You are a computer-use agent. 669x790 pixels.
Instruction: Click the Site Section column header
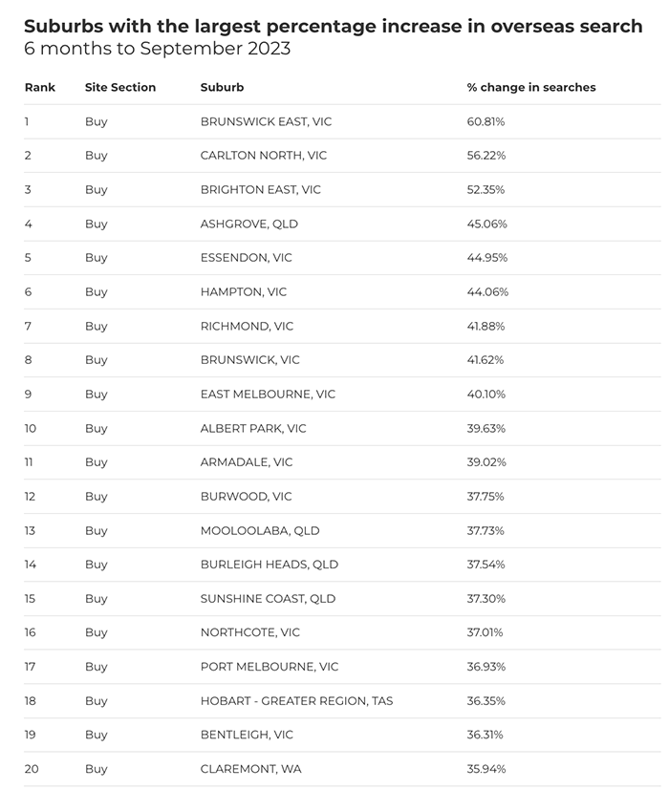pos(120,87)
